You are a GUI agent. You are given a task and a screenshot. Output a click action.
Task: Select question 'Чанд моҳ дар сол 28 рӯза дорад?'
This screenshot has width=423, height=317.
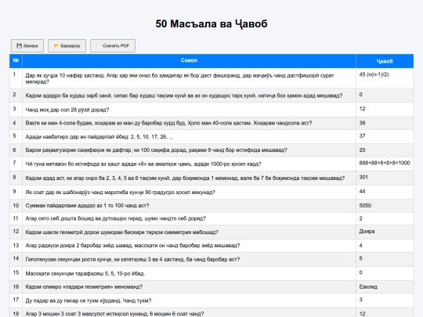(189, 110)
